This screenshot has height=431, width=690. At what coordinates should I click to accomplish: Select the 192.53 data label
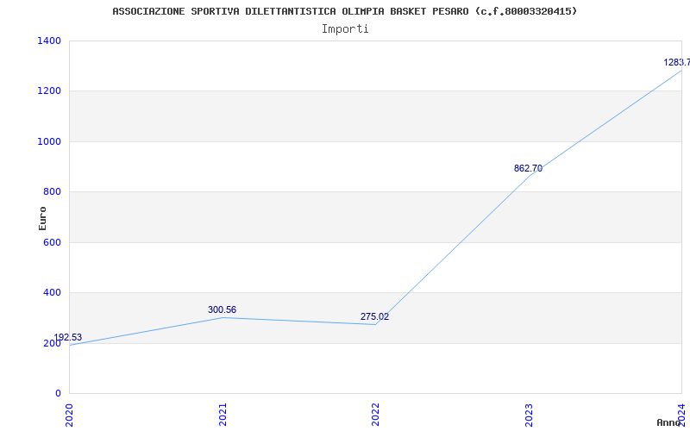click(x=68, y=337)
